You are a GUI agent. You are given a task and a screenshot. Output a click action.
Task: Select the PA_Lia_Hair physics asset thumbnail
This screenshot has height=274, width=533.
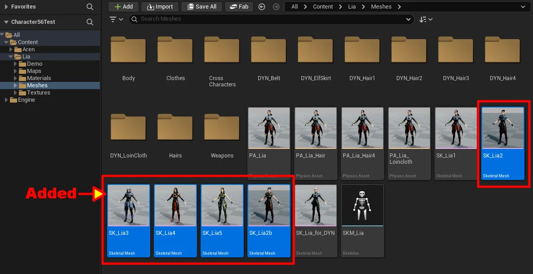316,128
